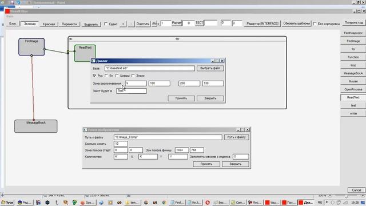This screenshot has height=206, width=366.
Task: Click Закрыть in the Диалог window
Action: point(210,98)
